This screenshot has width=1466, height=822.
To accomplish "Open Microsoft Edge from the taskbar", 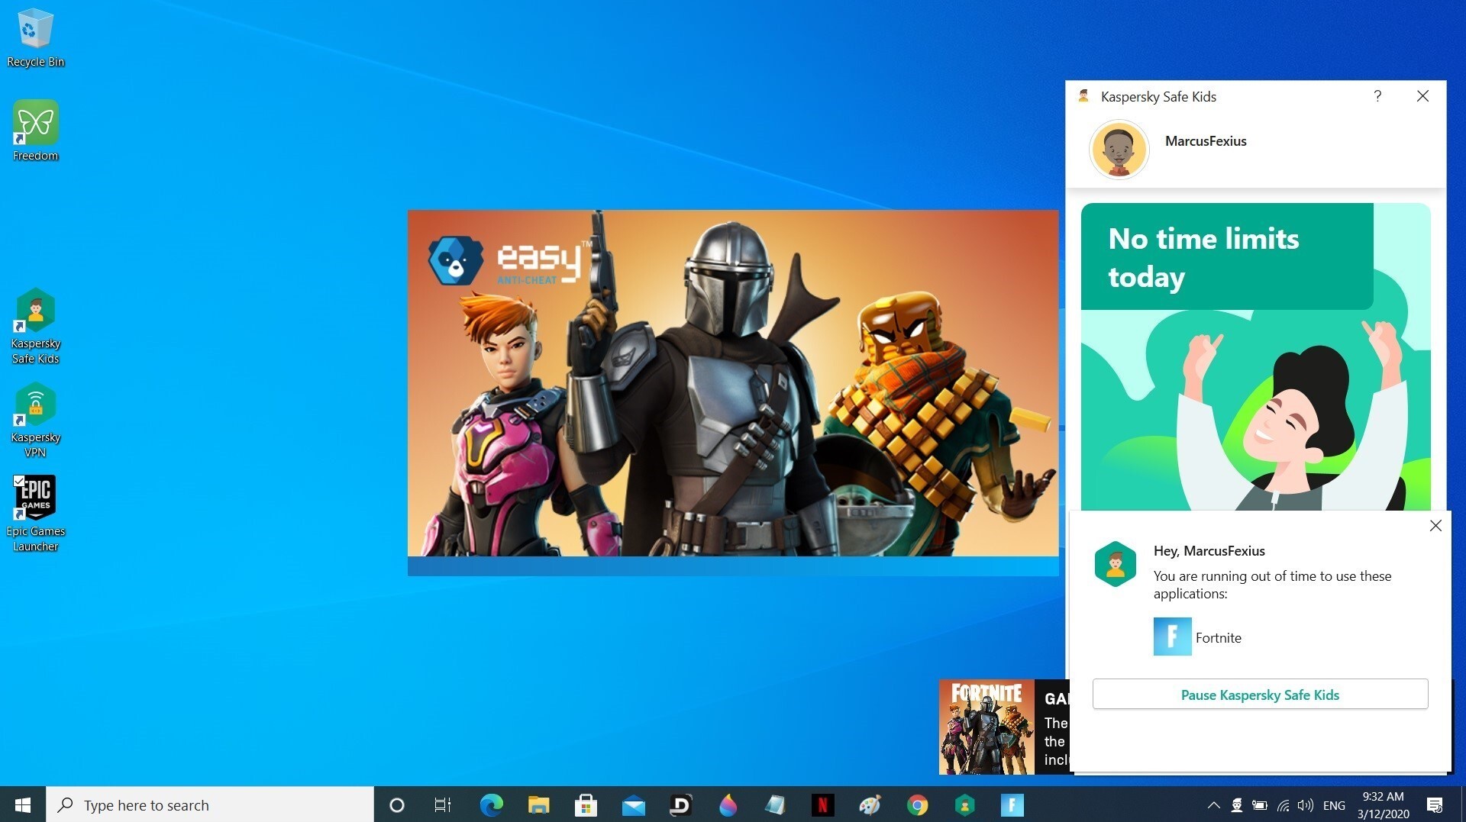I will pyautogui.click(x=491, y=805).
